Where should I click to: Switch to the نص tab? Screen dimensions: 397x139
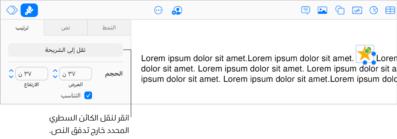(66, 28)
